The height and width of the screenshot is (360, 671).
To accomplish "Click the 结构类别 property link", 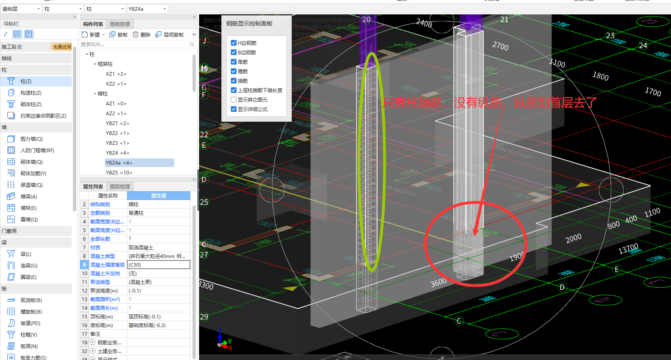I will coord(100,204).
